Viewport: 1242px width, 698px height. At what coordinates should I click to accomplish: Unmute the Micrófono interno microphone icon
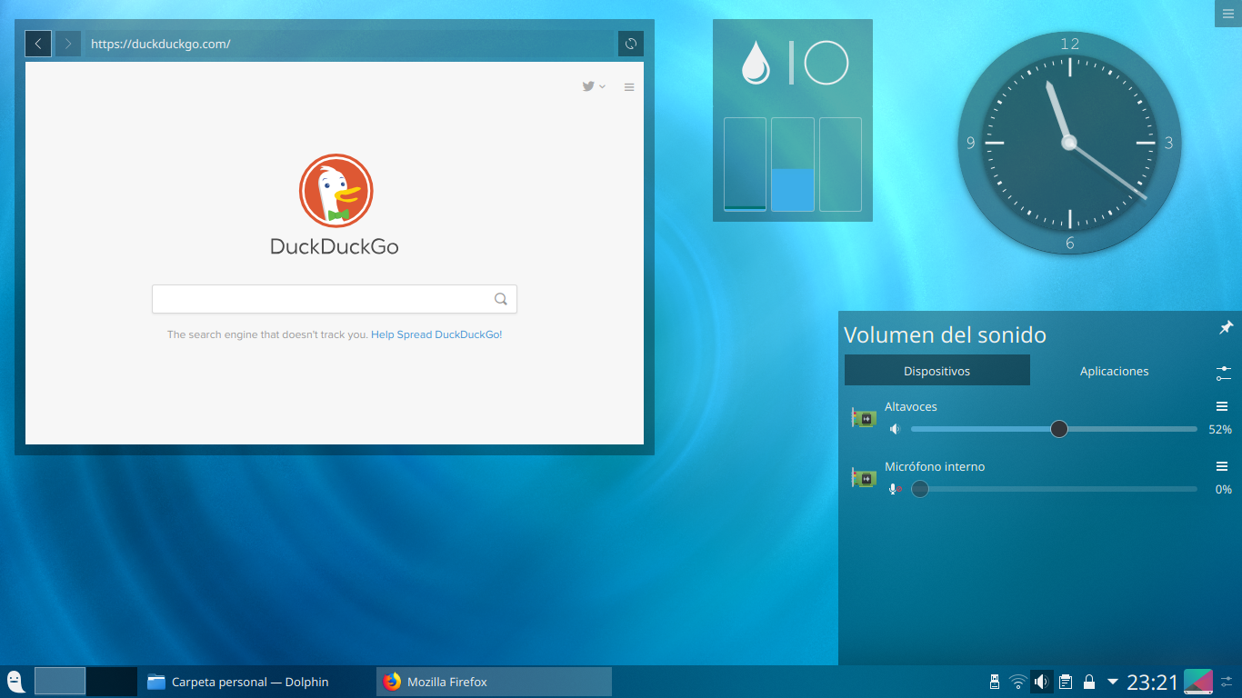coord(895,489)
